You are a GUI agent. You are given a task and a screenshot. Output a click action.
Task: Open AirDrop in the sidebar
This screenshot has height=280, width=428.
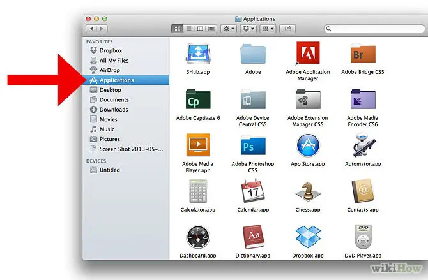click(x=126, y=70)
